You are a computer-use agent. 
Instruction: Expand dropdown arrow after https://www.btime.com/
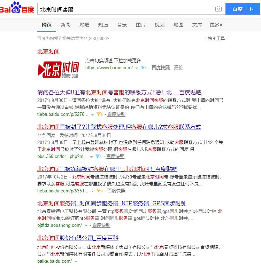pos(137,68)
